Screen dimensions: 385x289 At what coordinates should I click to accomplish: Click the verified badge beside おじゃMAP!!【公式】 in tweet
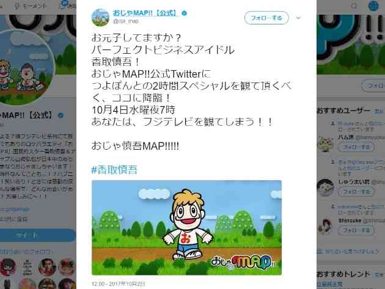[184, 13]
